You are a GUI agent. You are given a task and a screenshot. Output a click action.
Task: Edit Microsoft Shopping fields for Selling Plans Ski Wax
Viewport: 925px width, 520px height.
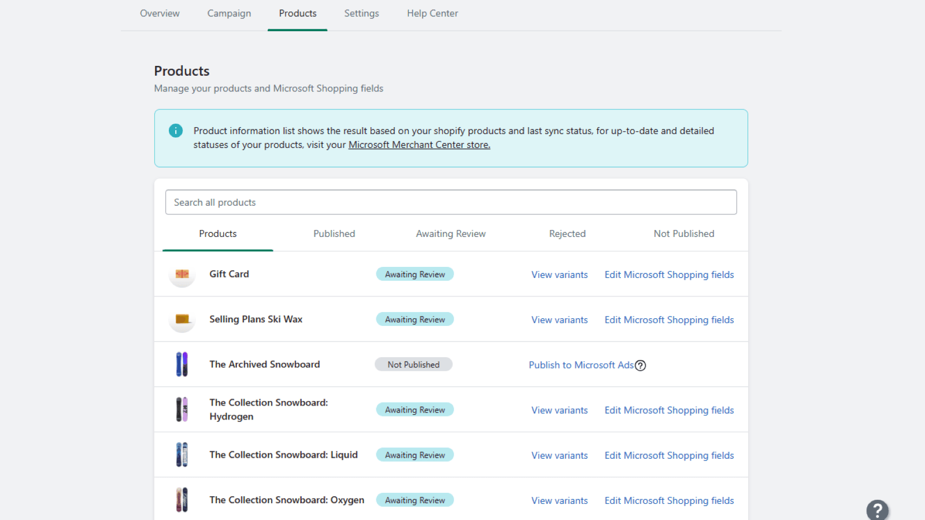(669, 320)
